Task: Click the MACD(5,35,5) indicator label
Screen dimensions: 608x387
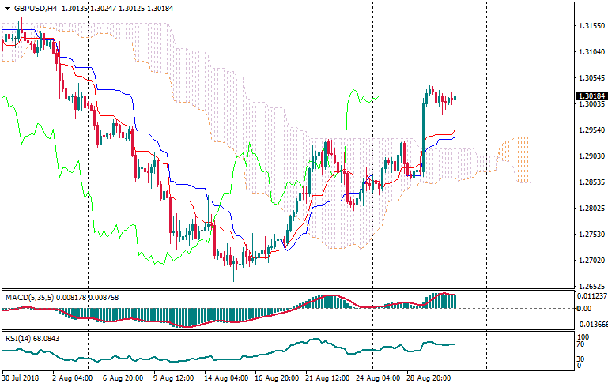Action: click(28, 297)
